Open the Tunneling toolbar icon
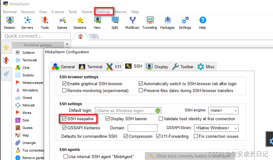 tap(150, 23)
